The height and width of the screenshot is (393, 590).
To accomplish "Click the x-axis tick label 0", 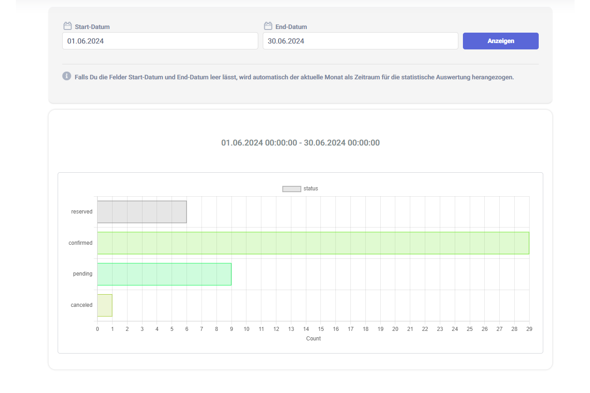I will 97,329.
